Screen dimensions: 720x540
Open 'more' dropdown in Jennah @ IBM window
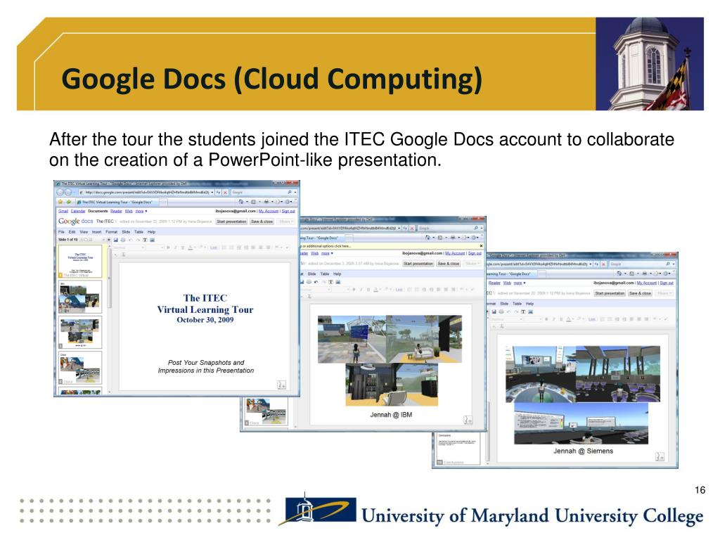(x=327, y=253)
